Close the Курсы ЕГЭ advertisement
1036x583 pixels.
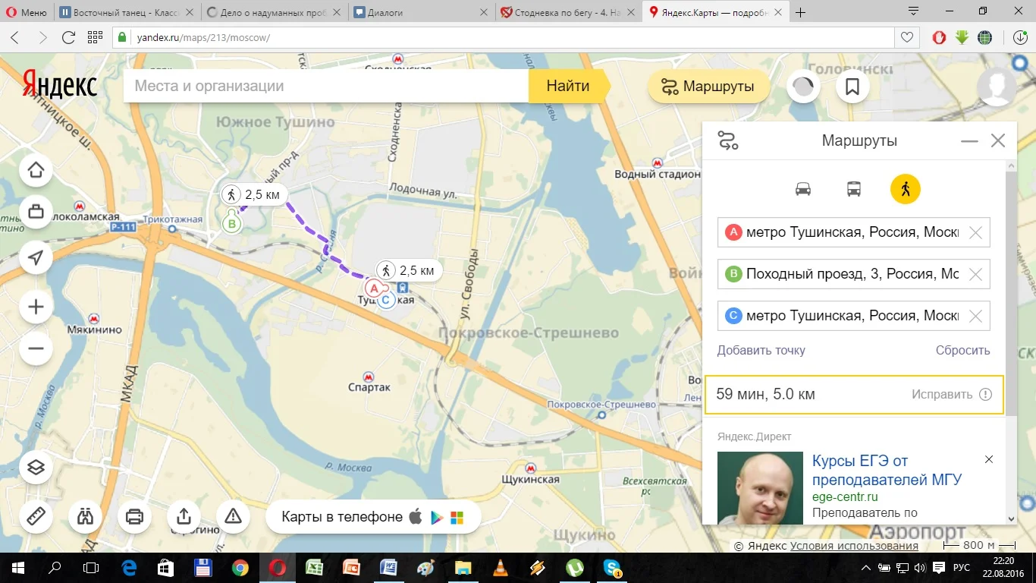tap(989, 460)
